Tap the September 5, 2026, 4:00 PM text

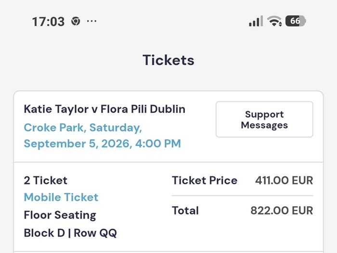tap(102, 144)
